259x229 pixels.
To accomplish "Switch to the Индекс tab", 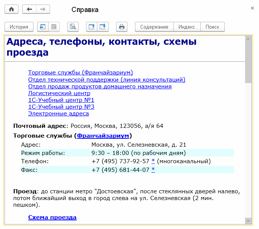I will click(187, 27).
